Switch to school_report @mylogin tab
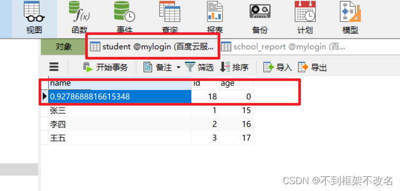Screen dimensions: 400x191 [x=283, y=47]
